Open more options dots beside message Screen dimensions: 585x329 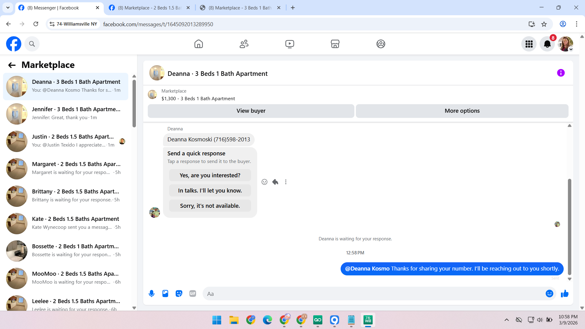coord(286,182)
